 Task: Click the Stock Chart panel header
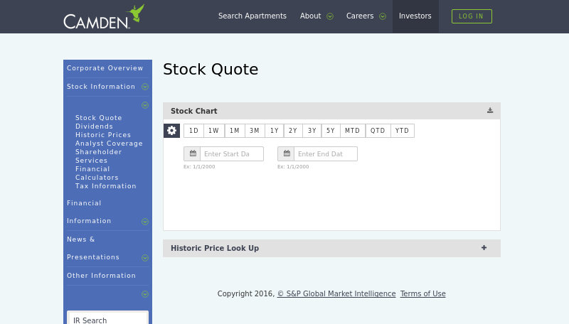(x=331, y=111)
